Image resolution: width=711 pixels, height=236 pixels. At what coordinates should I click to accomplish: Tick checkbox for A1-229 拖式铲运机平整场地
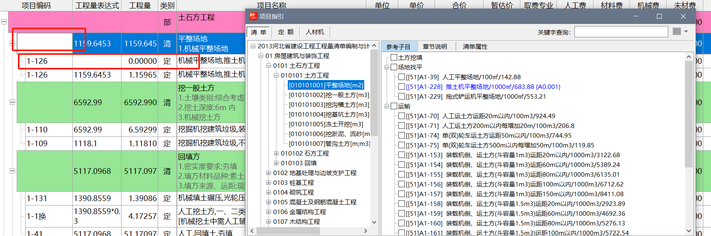(402, 96)
